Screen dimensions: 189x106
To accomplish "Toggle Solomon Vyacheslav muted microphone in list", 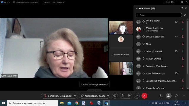I will point(183,66).
